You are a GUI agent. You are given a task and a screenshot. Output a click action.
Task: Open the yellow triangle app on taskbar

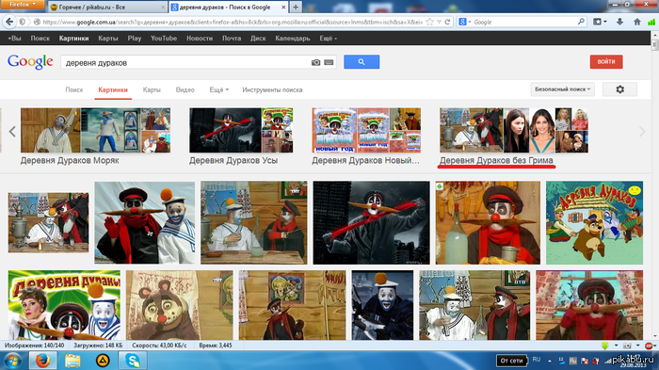103,361
